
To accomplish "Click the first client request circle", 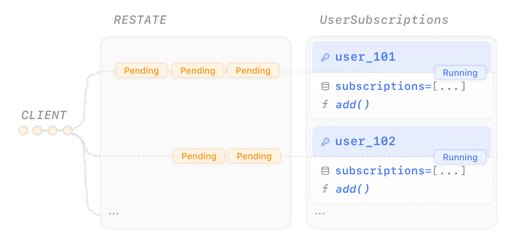I will [23, 130].
